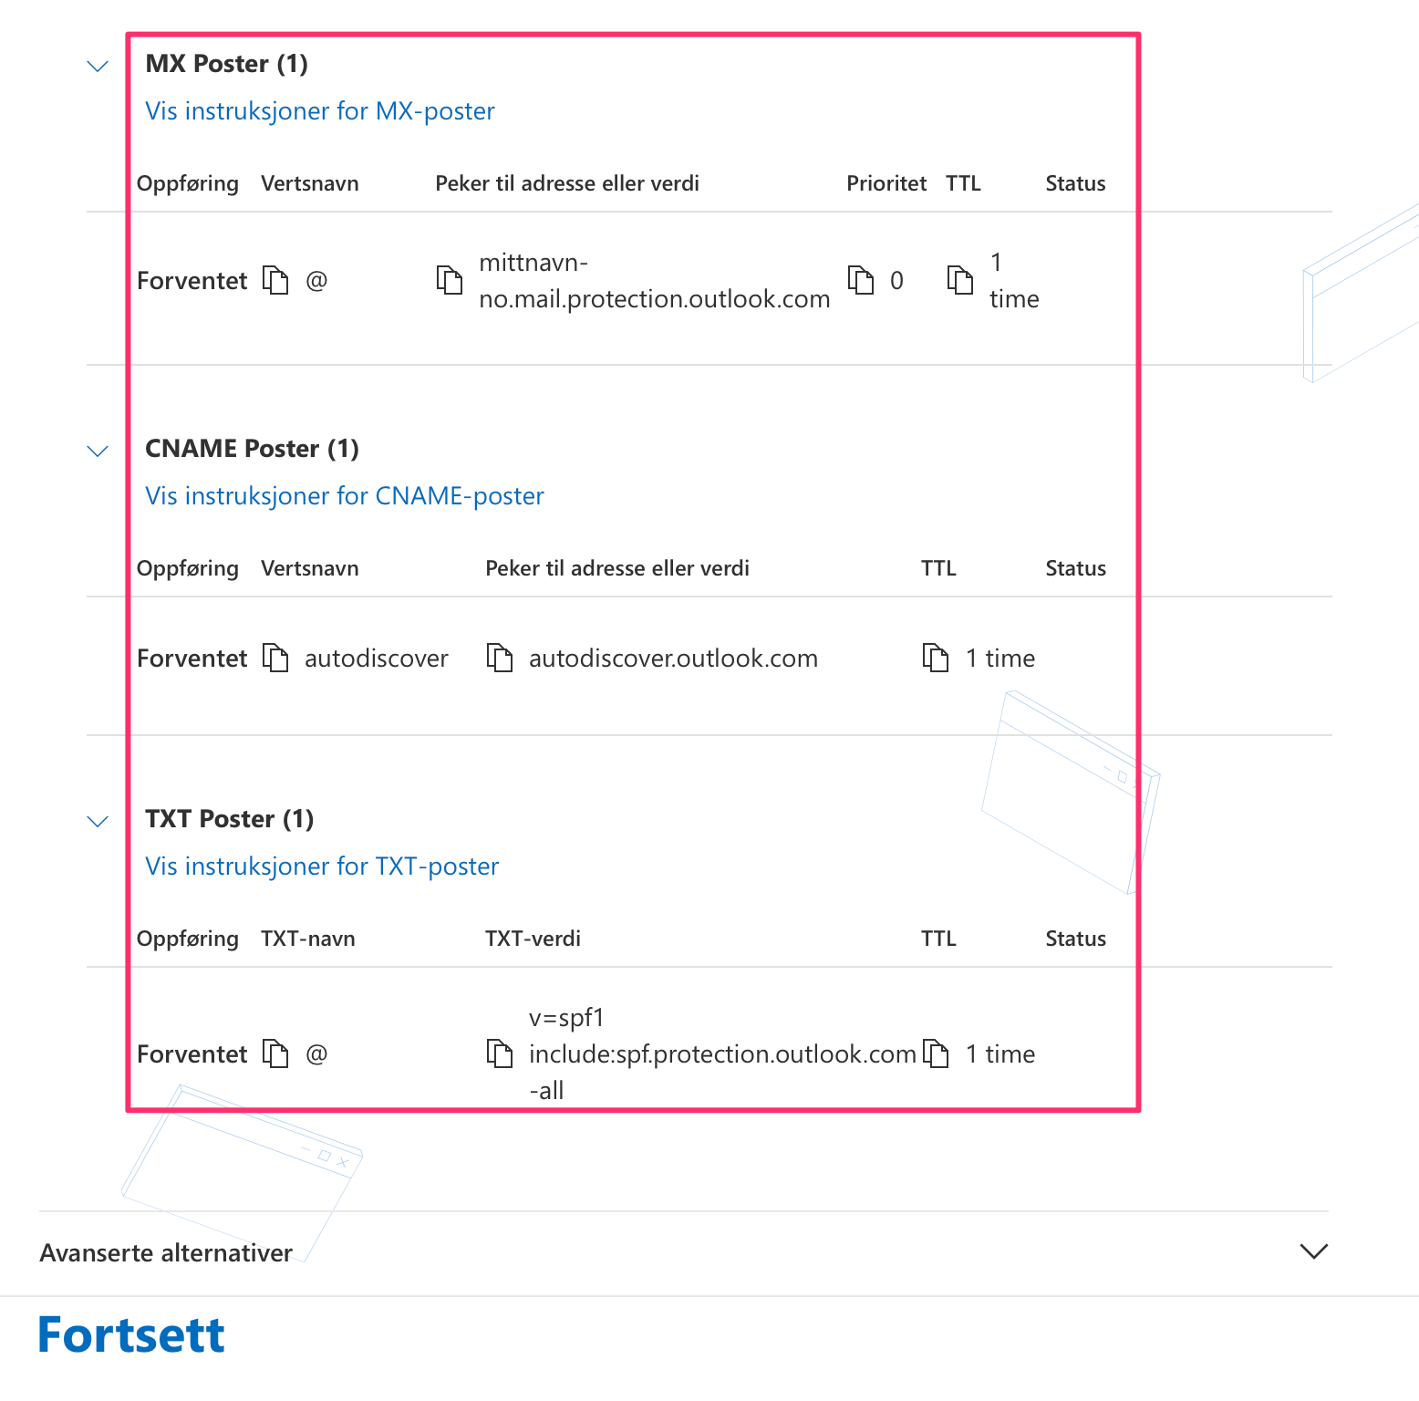Copy the MX priority value 0
1419x1401 pixels.
(861, 280)
